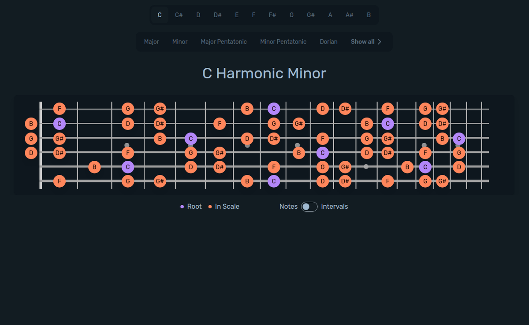
Task: Select the Dorian scale option
Action: 328,41
